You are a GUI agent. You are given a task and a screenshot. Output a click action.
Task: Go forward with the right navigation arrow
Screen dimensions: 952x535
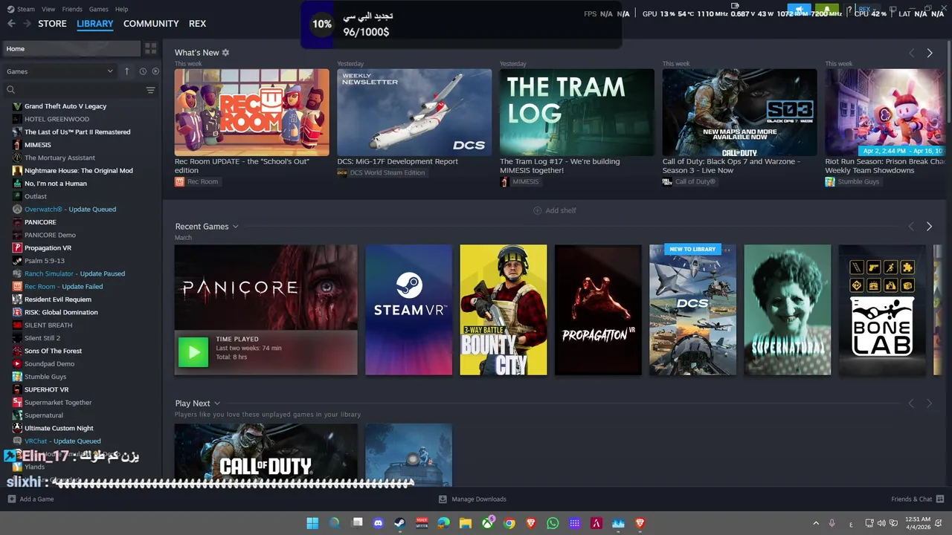pos(27,24)
